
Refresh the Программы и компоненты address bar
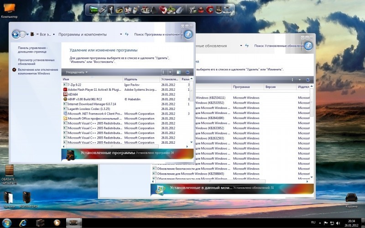click(x=127, y=34)
